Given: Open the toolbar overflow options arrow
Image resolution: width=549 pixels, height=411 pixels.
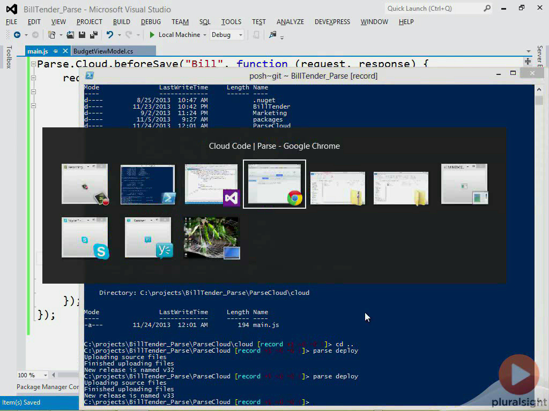Looking at the screenshot, I should click(282, 37).
